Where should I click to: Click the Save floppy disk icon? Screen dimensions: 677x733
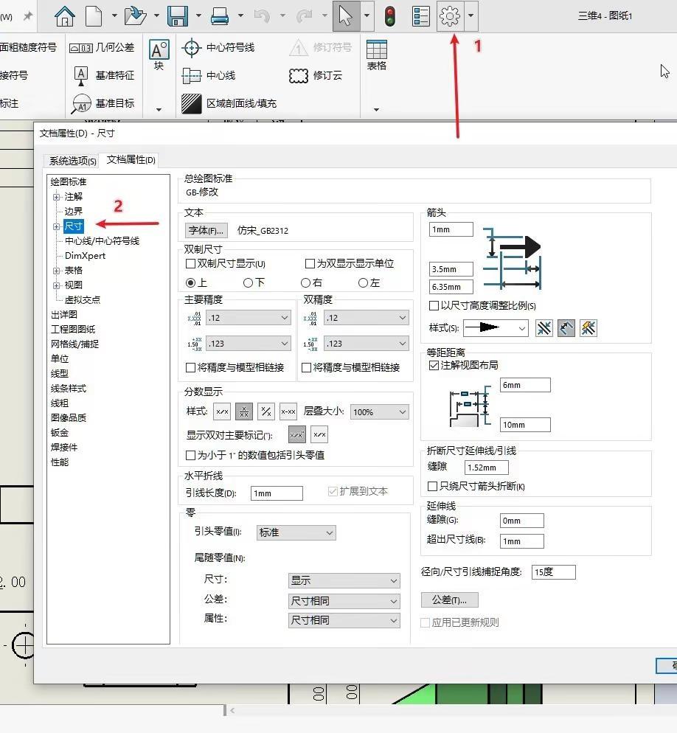[x=178, y=16]
